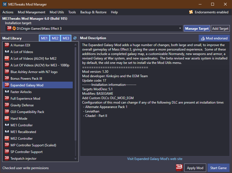The image size is (232, 173).
Task: Click the icon beside GUI Compatibility Pack
Action: point(7,112)
